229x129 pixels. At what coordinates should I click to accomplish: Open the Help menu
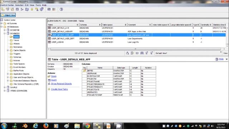(x=44, y=5)
